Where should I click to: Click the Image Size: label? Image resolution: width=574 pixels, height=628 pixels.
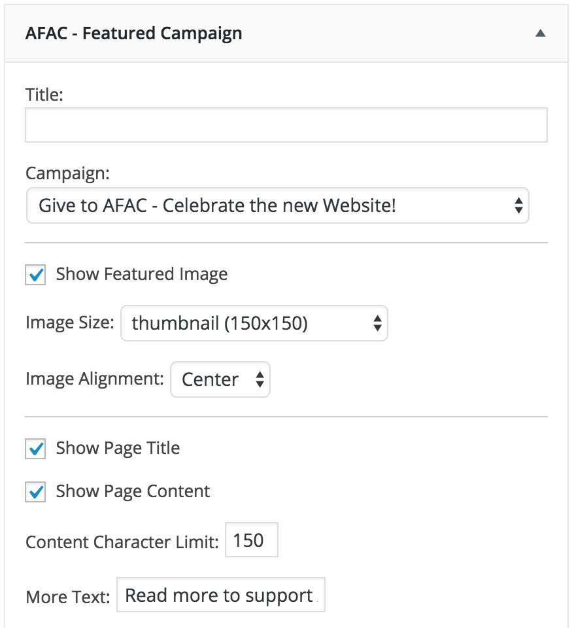point(70,323)
